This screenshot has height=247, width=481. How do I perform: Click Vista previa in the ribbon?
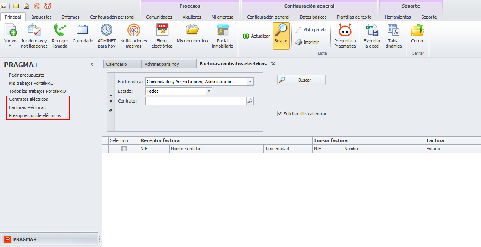click(311, 30)
